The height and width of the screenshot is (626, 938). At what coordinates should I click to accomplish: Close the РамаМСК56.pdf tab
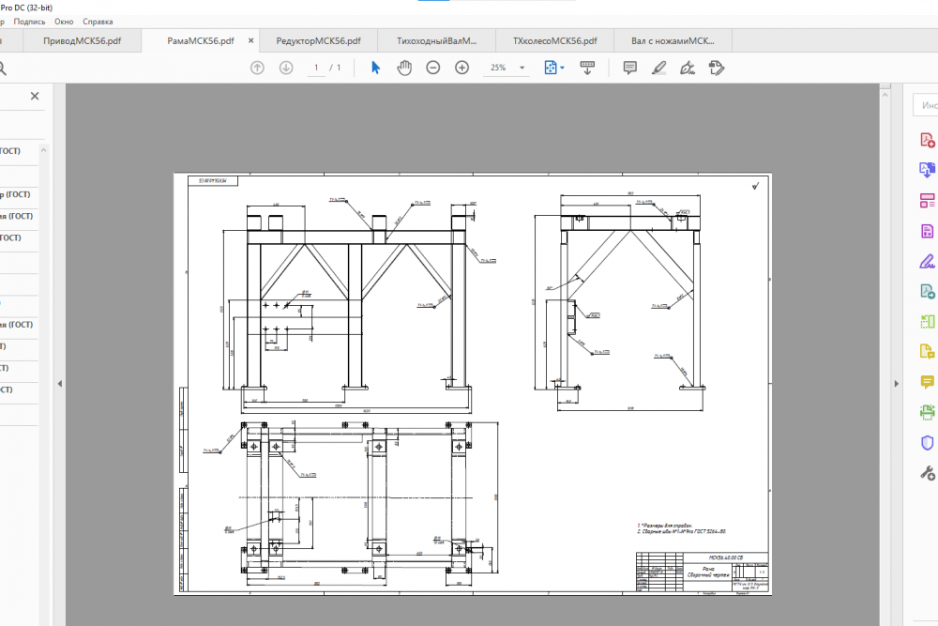[250, 41]
